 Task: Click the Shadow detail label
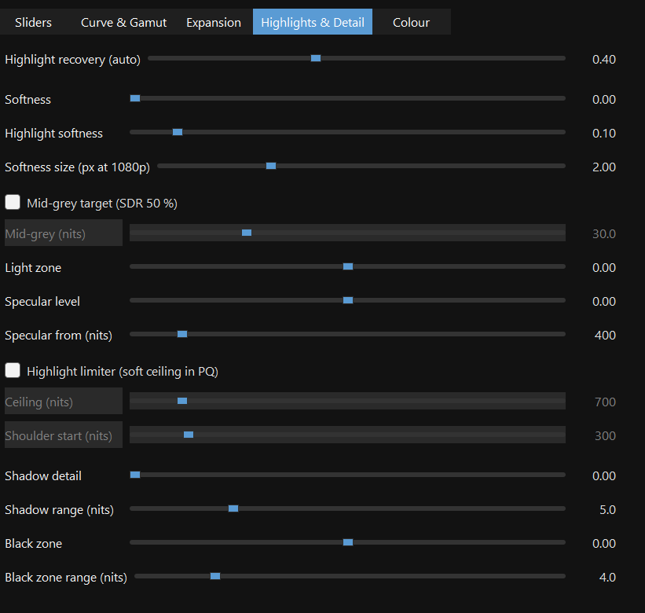click(43, 476)
